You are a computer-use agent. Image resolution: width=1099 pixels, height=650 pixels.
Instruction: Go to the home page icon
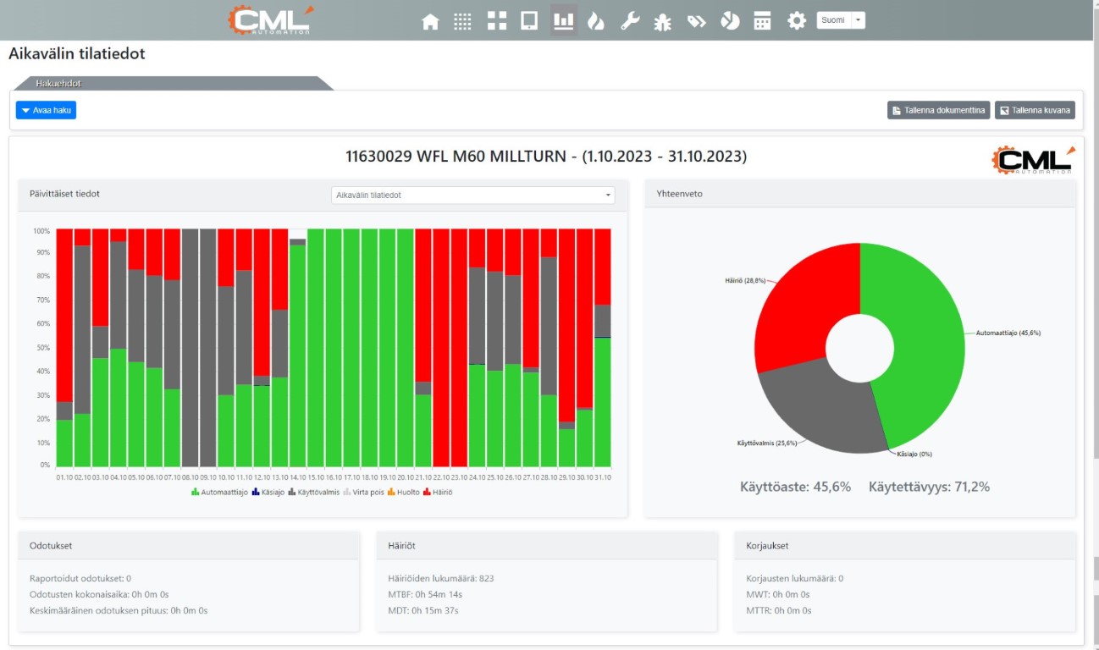point(430,22)
